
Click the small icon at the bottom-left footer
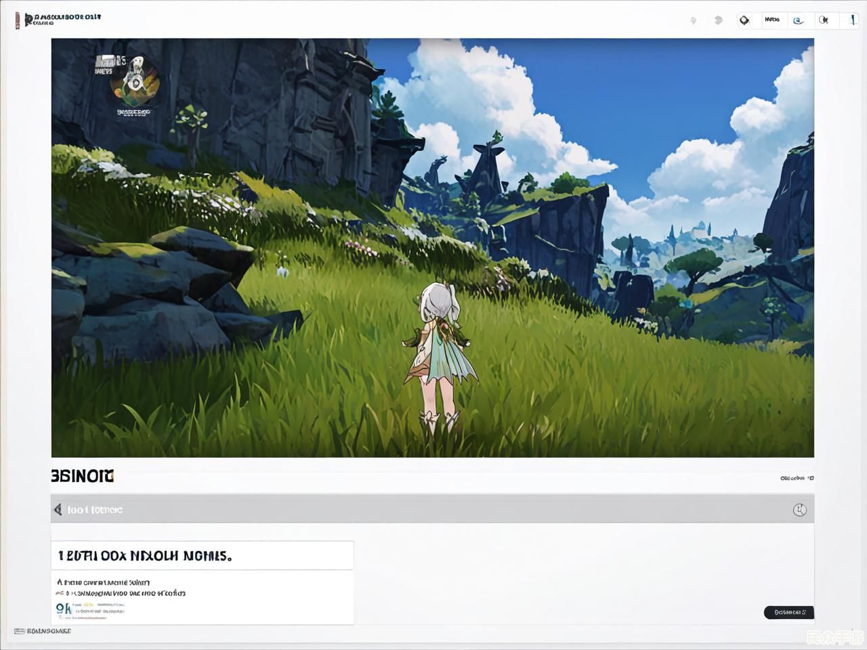tap(20, 631)
